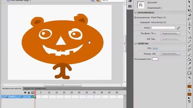Open the Swatches panel icon
Image resolution: width=193 pixels, height=108 pixels.
point(130,6)
